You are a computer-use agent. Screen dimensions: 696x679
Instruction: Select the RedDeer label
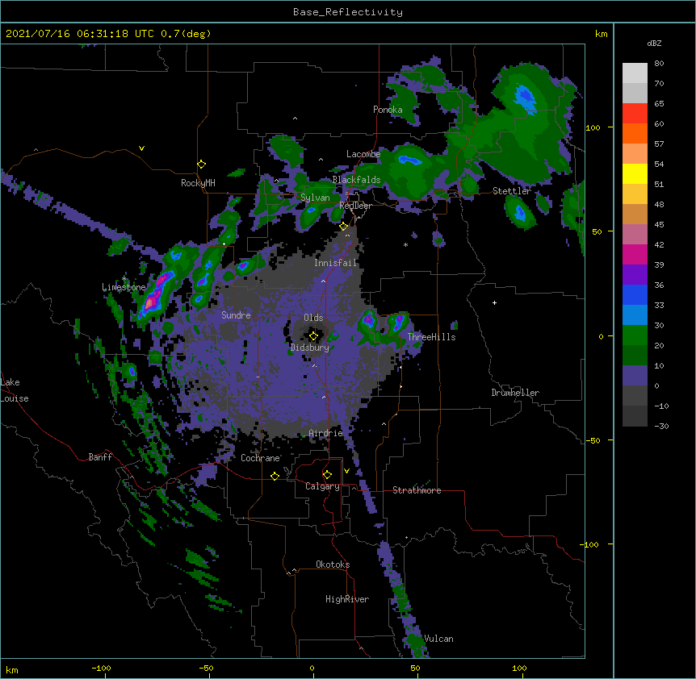tap(355, 206)
